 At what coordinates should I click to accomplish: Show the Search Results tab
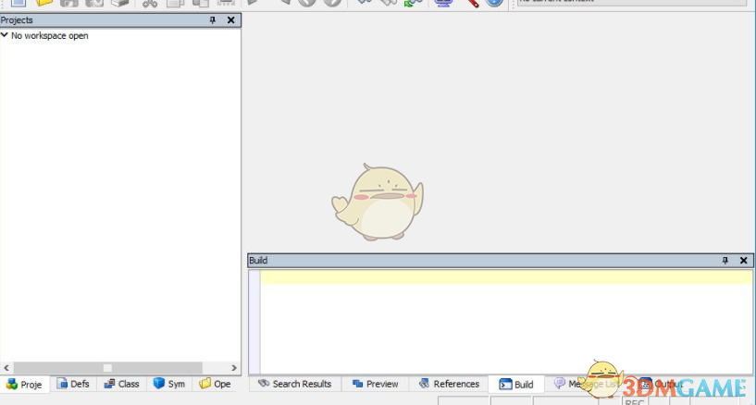[x=294, y=384]
